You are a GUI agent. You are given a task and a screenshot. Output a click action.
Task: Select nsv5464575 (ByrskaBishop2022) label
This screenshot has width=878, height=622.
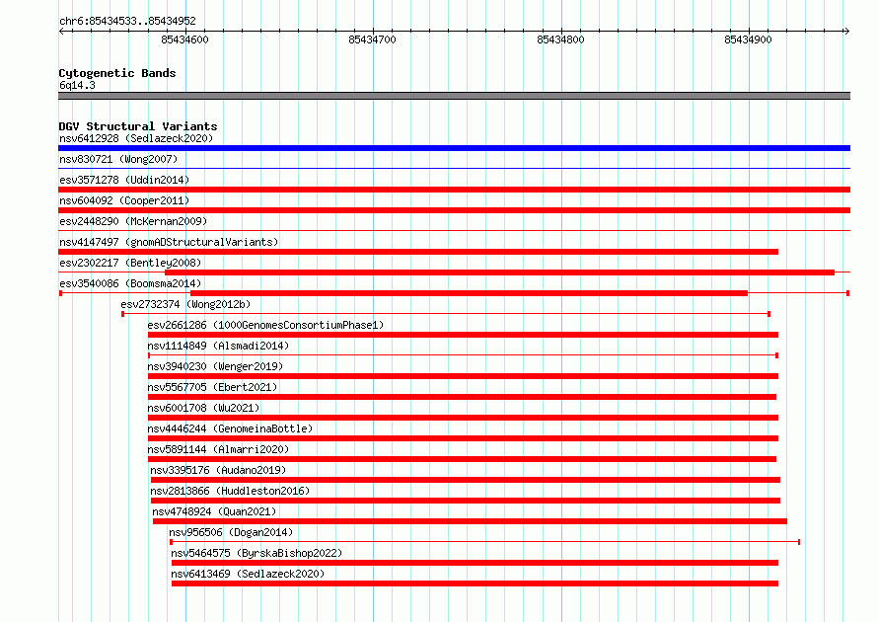click(x=256, y=553)
